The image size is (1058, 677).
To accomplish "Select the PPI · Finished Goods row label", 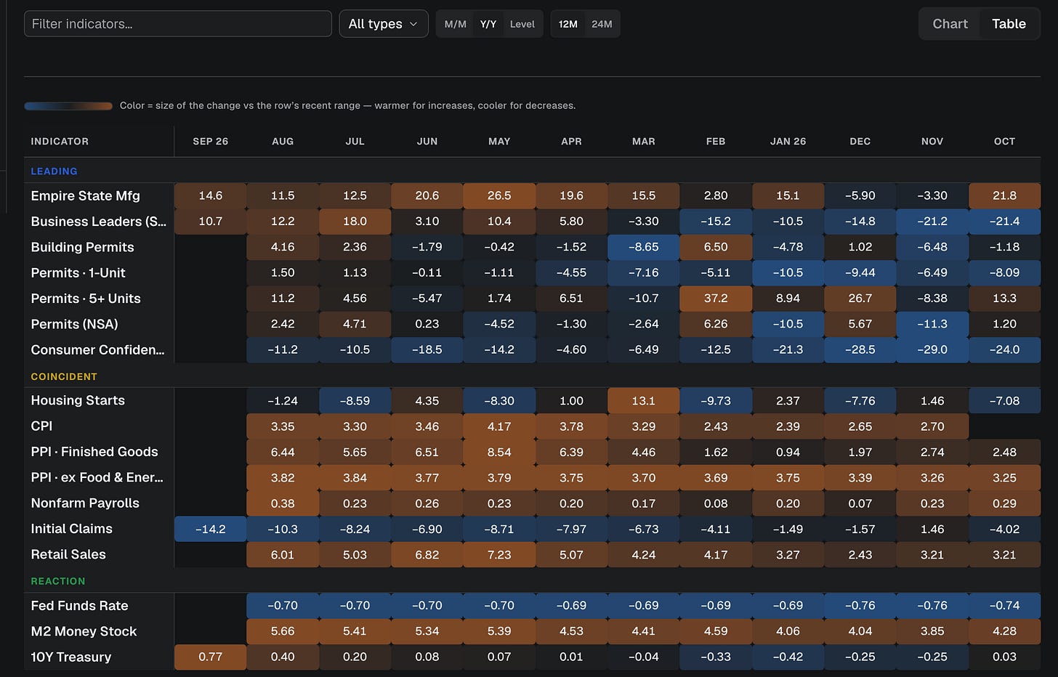I will coord(94,452).
